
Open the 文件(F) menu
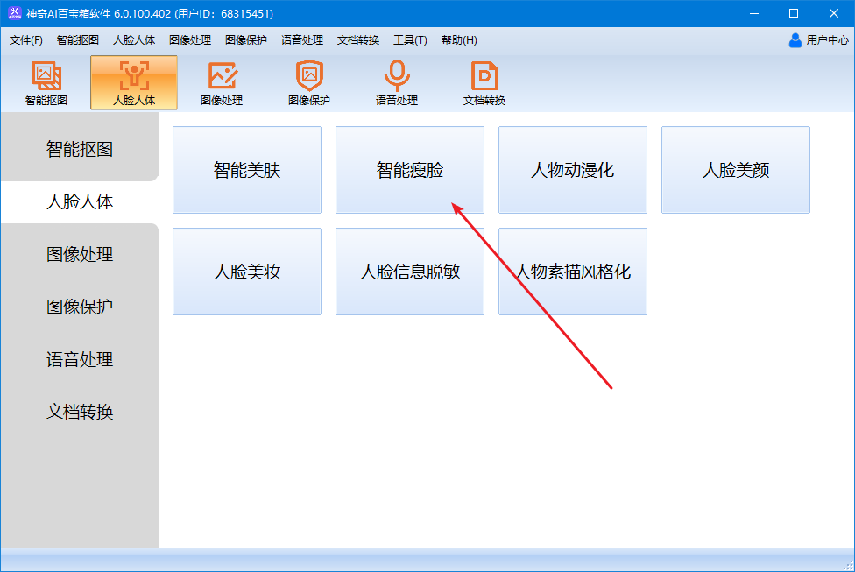click(x=26, y=39)
